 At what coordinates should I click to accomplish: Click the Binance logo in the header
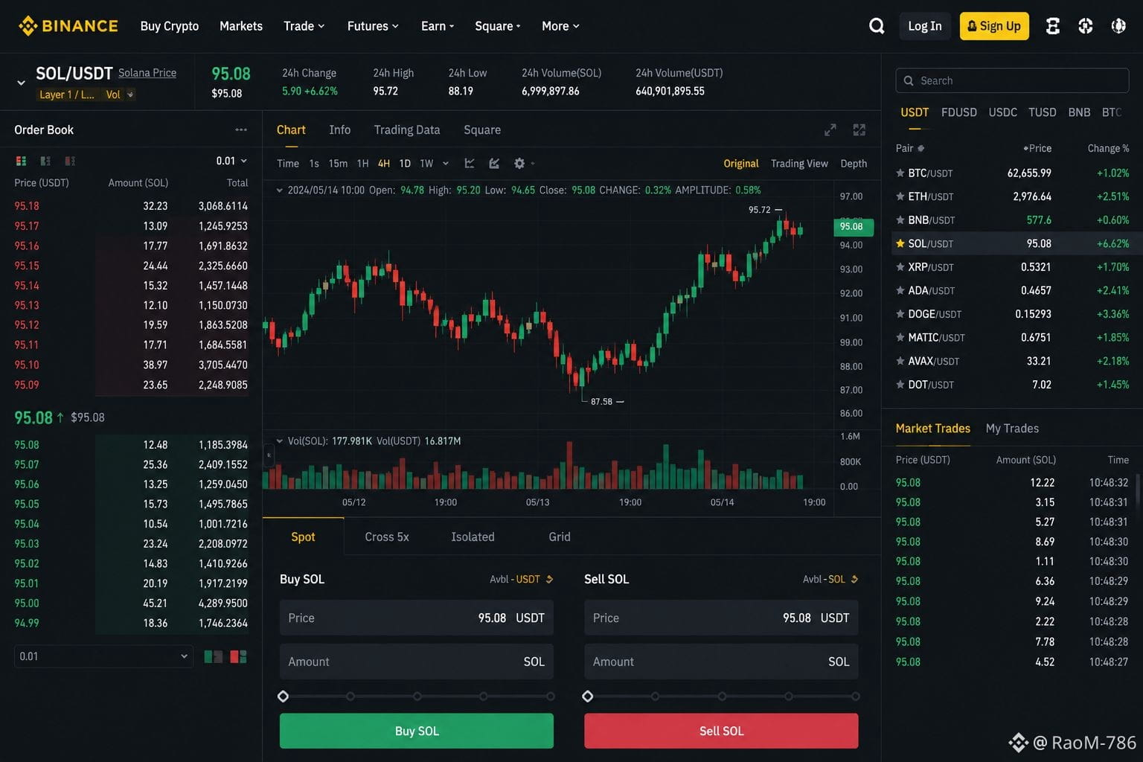click(68, 26)
